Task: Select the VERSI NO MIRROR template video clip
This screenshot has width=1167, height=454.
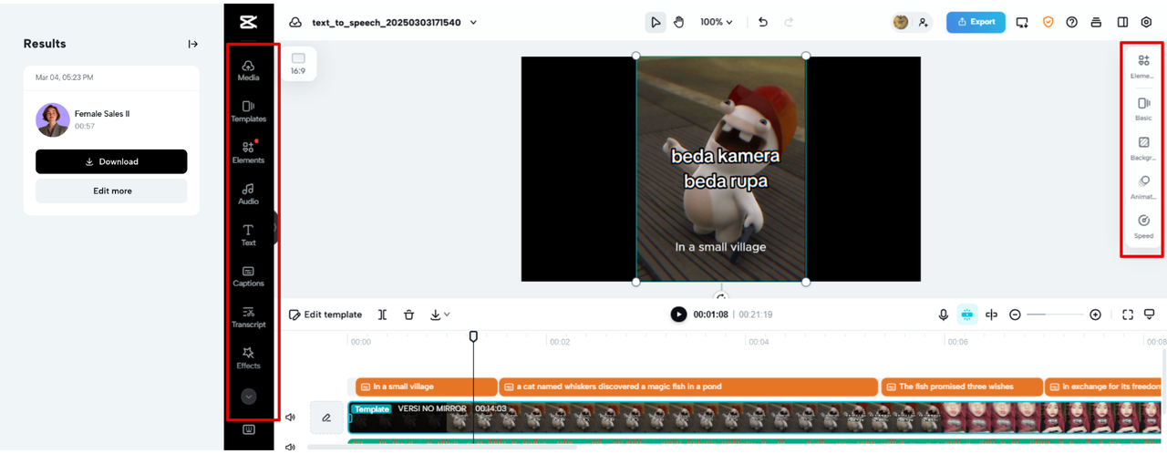Action: [757, 418]
